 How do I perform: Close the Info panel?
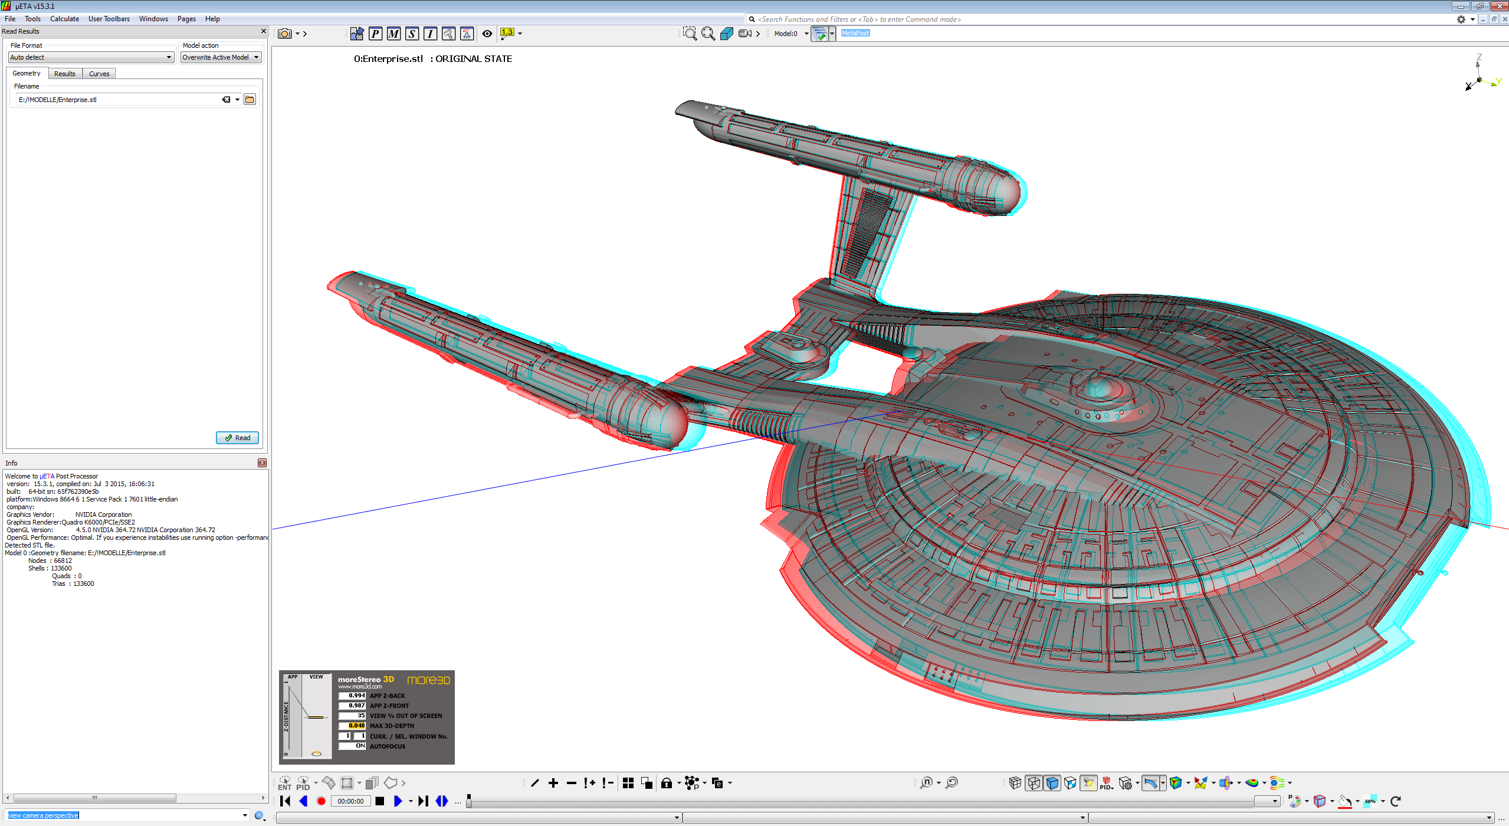click(262, 463)
